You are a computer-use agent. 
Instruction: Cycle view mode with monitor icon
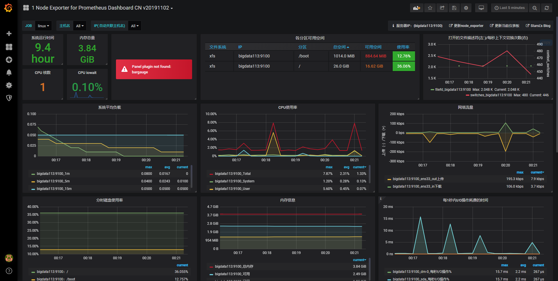[481, 8]
